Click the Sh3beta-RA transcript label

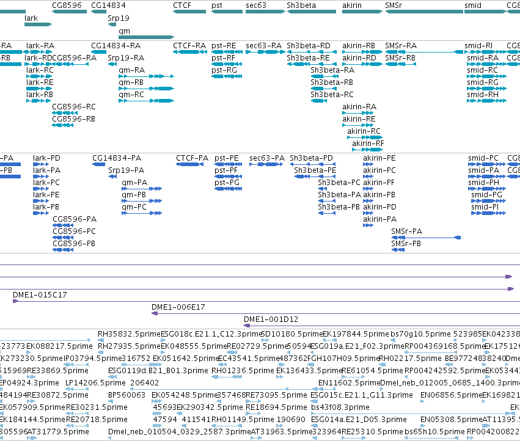coord(332,70)
